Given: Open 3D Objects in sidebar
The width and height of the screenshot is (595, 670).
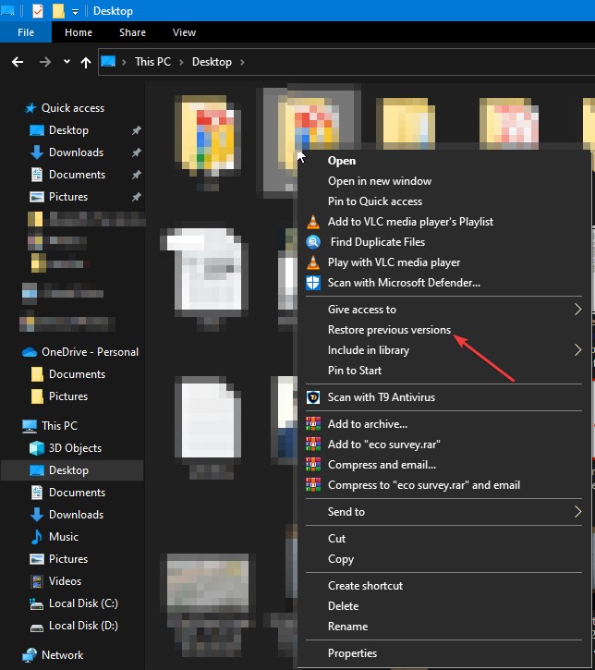Looking at the screenshot, I should (x=75, y=448).
